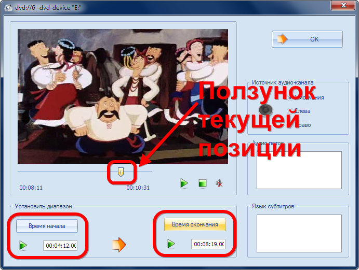Play the video preview
This screenshot has height=270, width=359.
point(184,183)
